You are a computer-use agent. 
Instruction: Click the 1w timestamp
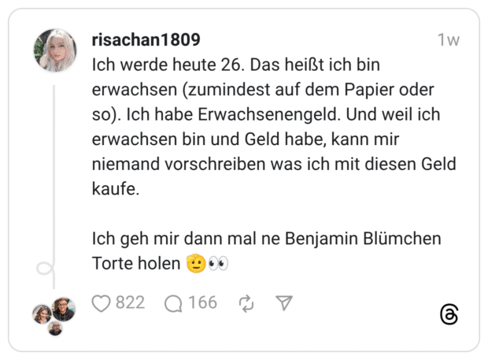point(448,41)
